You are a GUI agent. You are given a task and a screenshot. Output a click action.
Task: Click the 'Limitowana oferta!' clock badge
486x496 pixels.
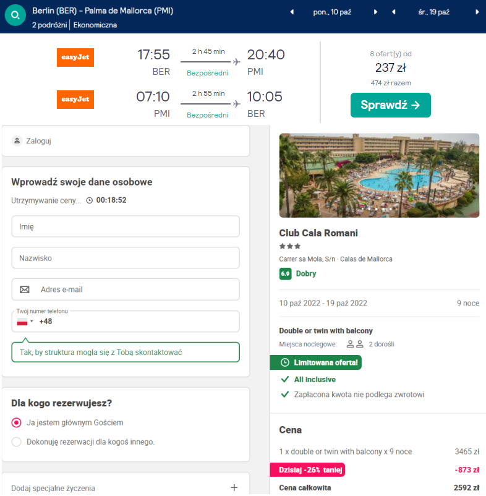tap(316, 362)
